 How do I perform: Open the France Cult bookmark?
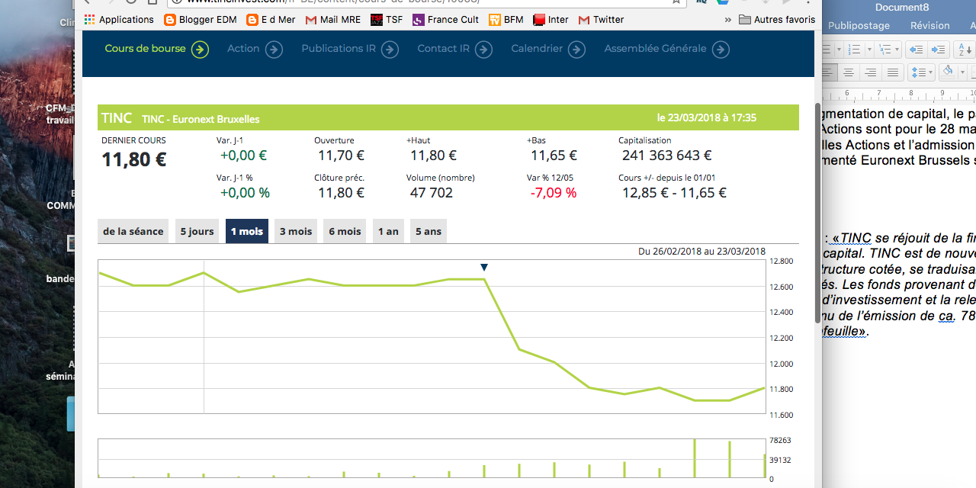pos(445,20)
